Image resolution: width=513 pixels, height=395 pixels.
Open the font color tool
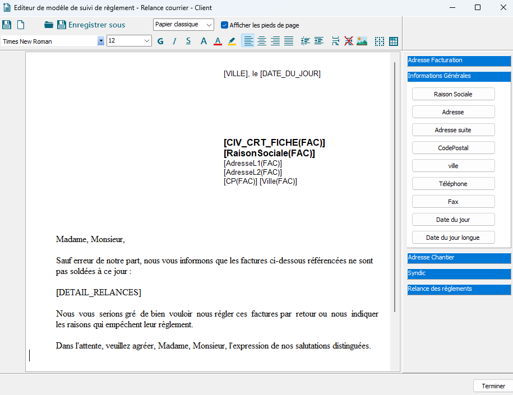coord(218,40)
